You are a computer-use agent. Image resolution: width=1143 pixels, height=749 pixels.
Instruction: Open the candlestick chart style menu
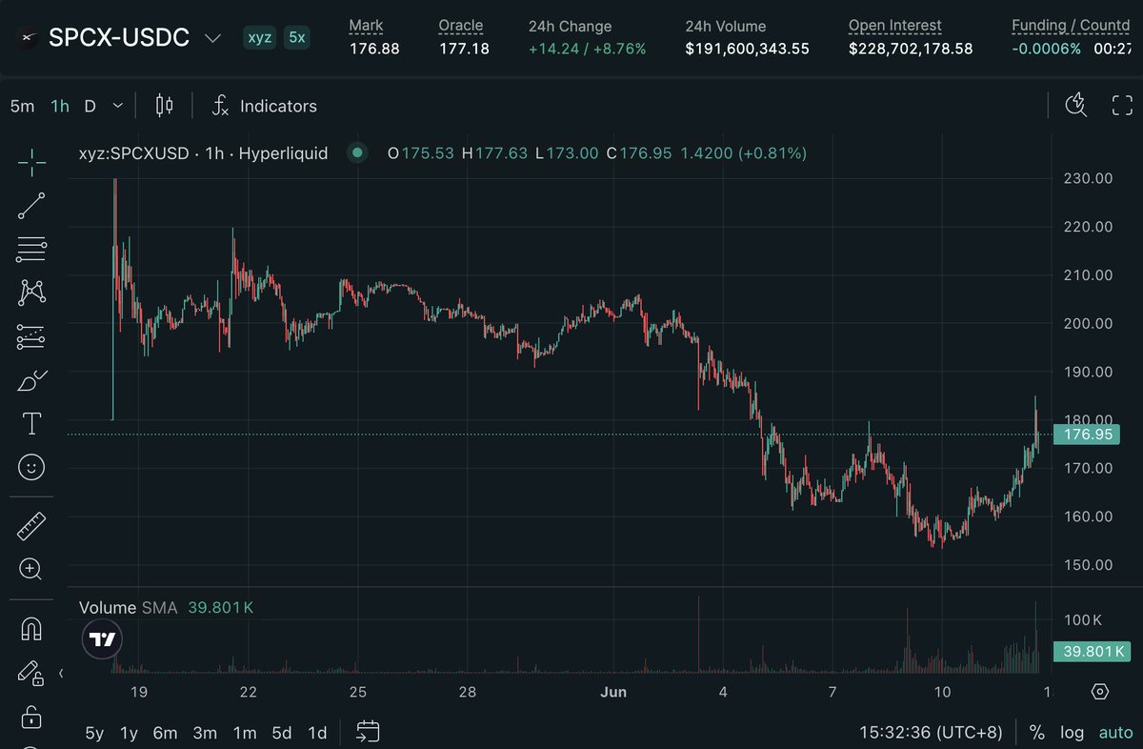click(164, 106)
